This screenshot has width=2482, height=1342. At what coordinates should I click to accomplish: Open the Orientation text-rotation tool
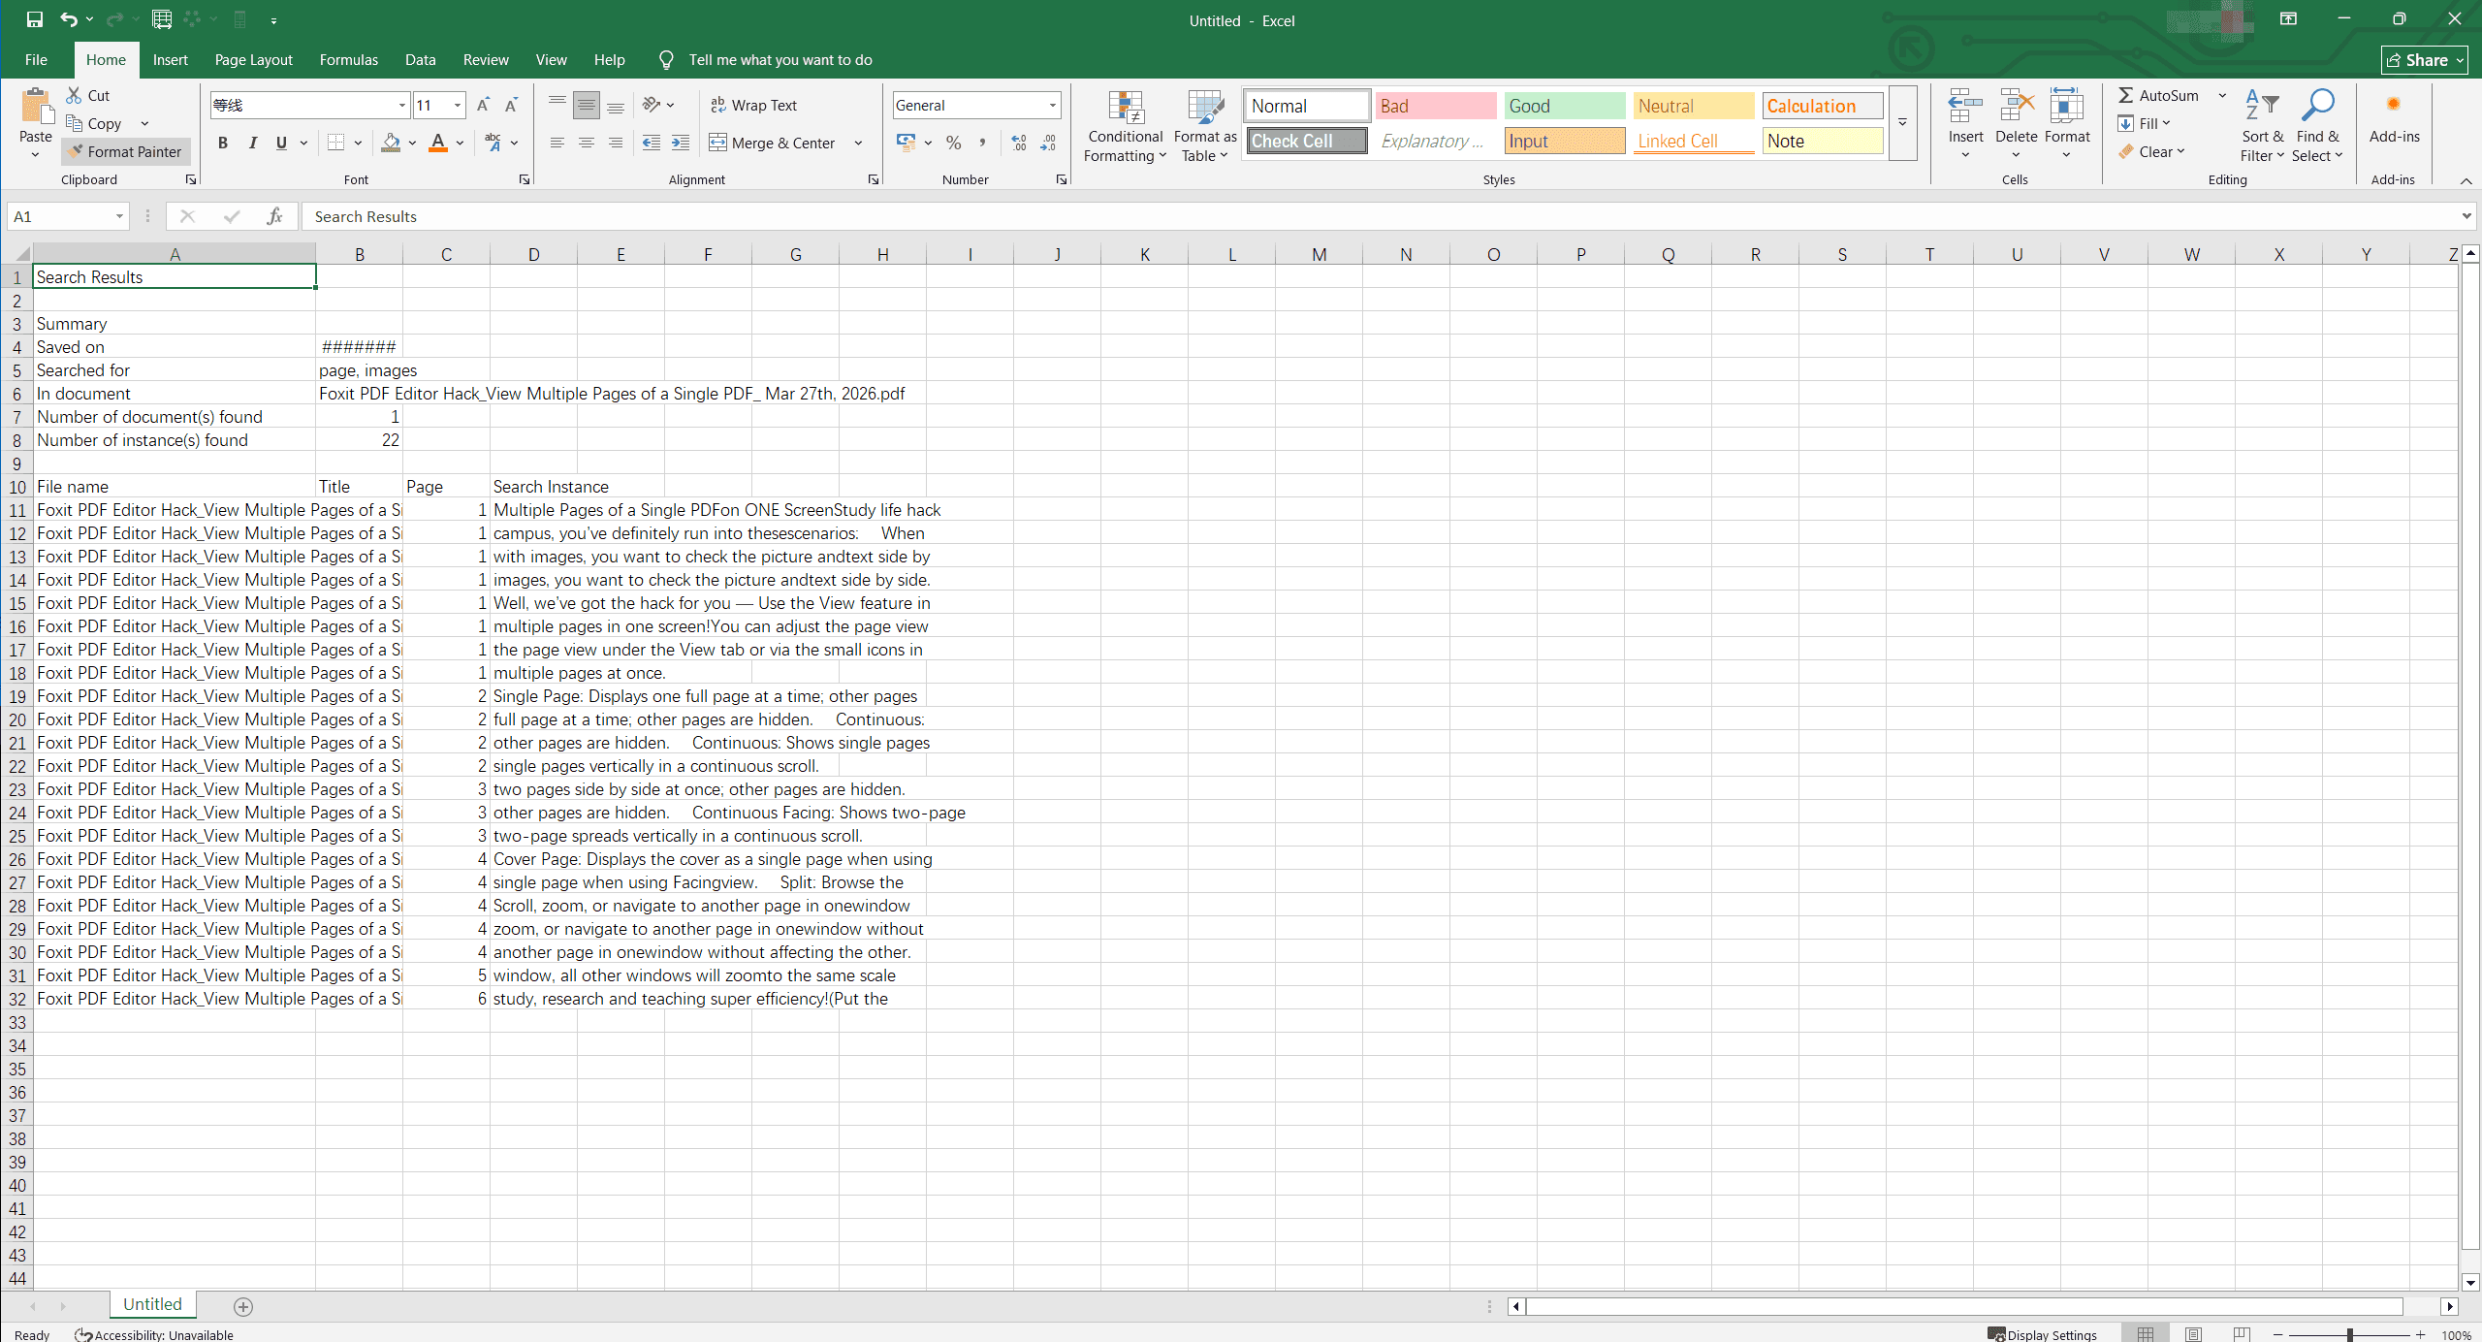tap(652, 105)
